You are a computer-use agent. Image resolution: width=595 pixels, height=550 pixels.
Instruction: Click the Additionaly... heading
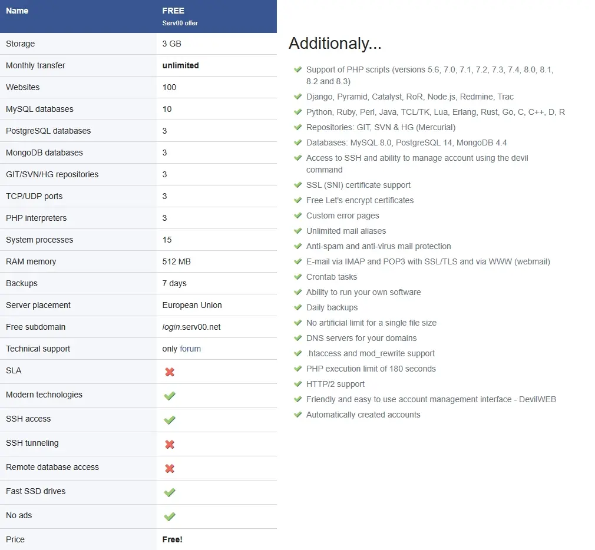[x=335, y=44]
